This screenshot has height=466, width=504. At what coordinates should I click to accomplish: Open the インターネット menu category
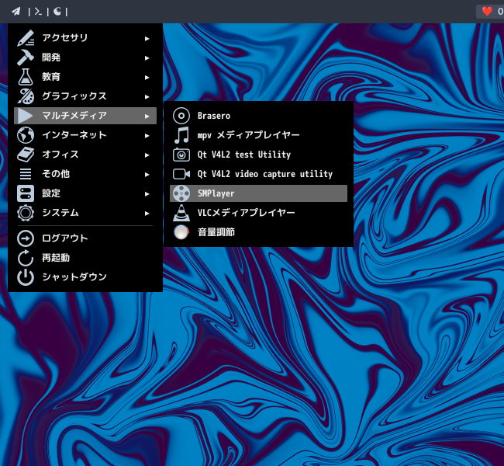(85, 135)
